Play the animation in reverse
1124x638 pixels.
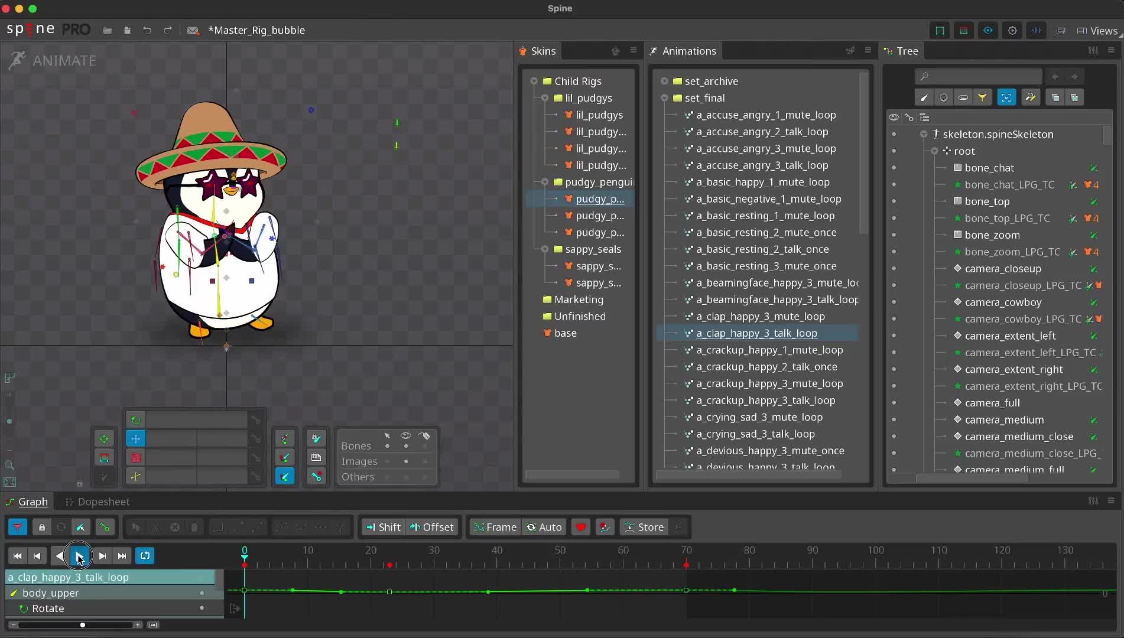[x=59, y=556]
